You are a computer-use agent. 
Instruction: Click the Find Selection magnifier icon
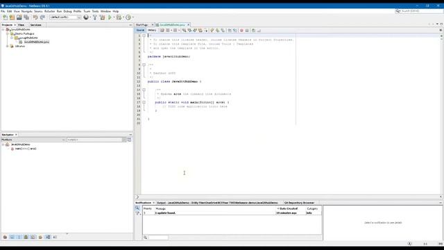(x=184, y=31)
